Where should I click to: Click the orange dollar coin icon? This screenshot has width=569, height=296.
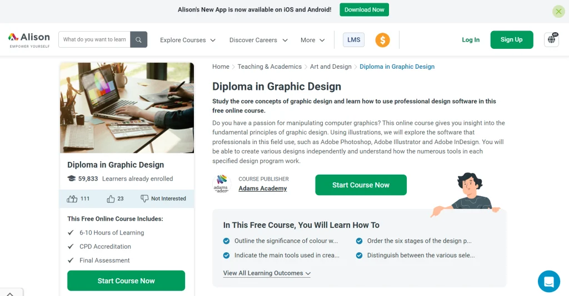point(382,40)
